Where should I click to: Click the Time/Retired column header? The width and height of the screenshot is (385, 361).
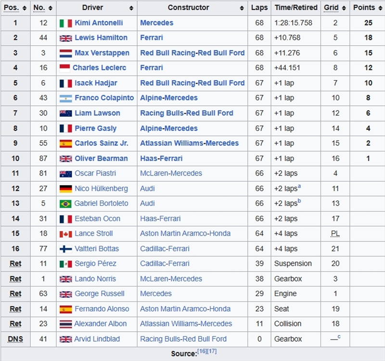(x=296, y=8)
